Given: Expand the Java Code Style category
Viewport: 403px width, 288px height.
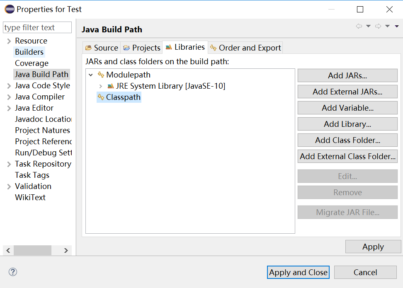Looking at the screenshot, I should point(9,86).
